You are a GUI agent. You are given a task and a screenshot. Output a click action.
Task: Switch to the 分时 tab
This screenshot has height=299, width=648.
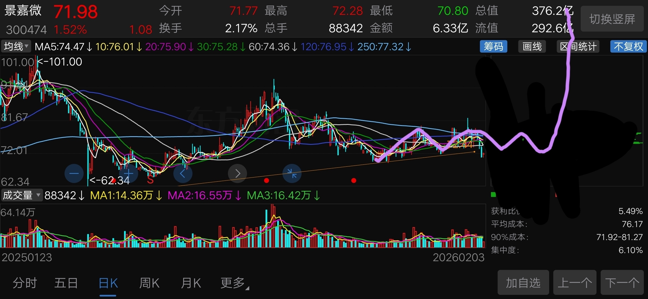tap(25, 283)
